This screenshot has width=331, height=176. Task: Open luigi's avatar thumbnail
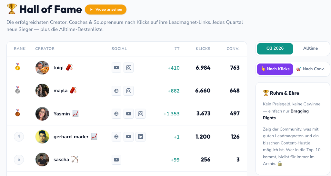42,68
